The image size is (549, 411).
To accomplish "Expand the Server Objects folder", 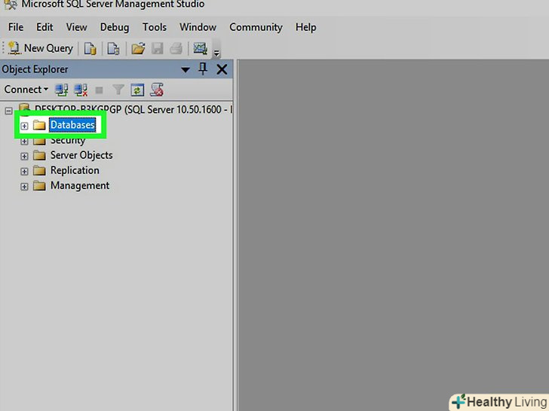I will tap(24, 157).
